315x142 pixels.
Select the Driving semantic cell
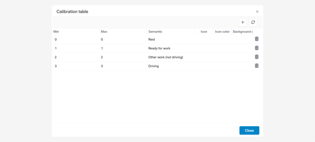coord(154,66)
